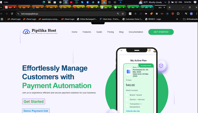Open Chrome three-dot menu
The height and width of the screenshot is (113, 198).
pyautogui.click(x=196, y=14)
